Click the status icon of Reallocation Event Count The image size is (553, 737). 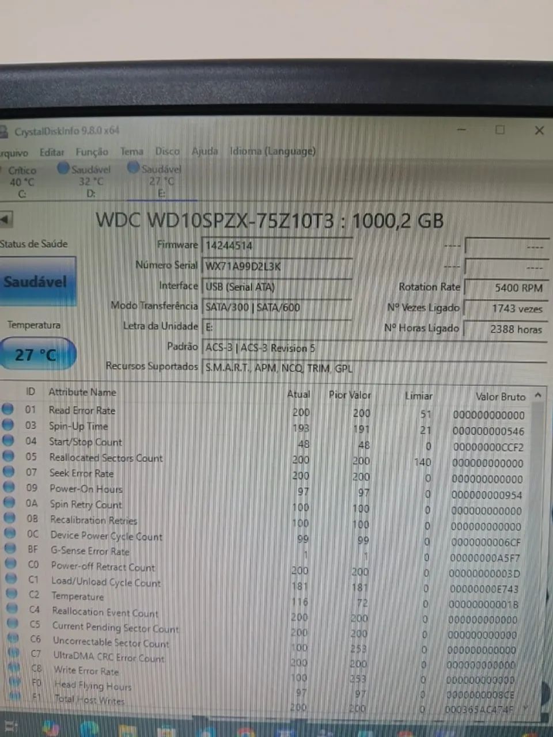pos(13,609)
